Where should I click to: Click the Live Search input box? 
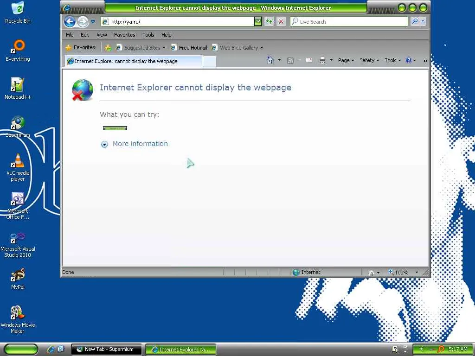click(349, 21)
